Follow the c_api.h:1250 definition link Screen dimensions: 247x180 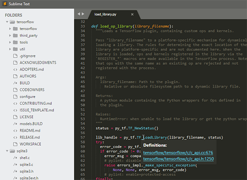pos(179,159)
